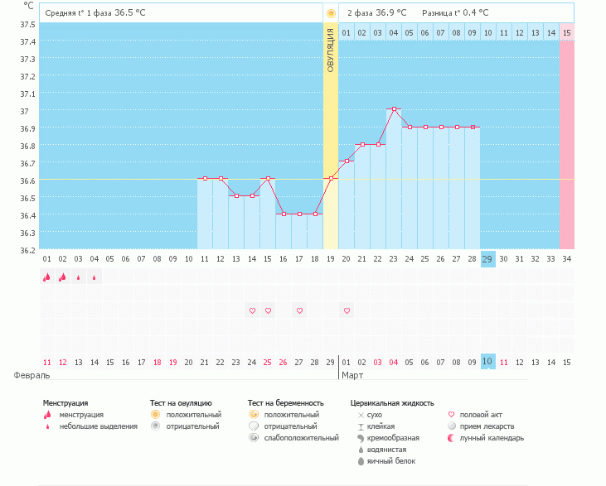Viewport: 606px width, 486px height.
Task: Click the positive ovulation test legend icon
Action: click(155, 414)
